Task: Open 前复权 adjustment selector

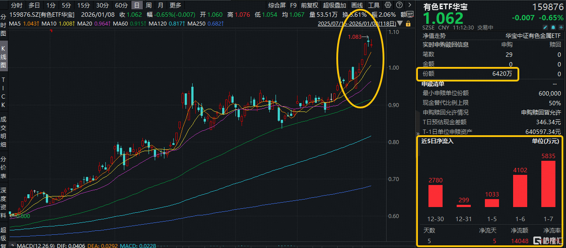Action: coord(309,5)
